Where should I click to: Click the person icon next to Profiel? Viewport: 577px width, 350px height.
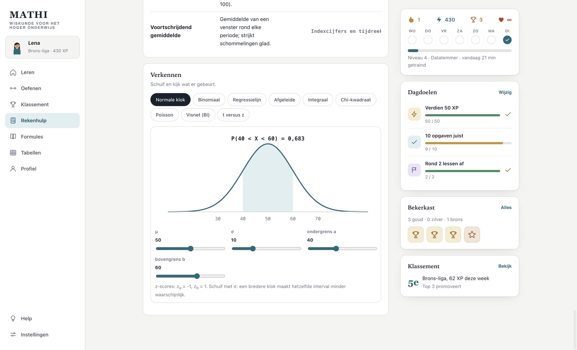click(x=13, y=169)
